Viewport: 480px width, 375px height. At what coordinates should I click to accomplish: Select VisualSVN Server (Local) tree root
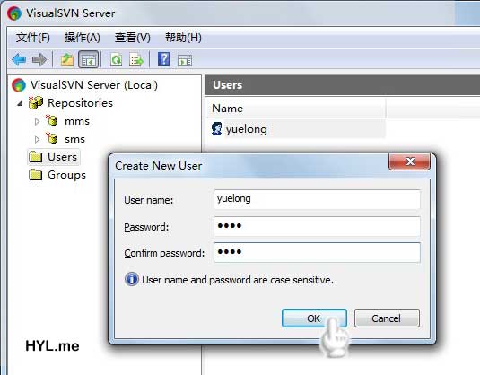[x=94, y=85]
